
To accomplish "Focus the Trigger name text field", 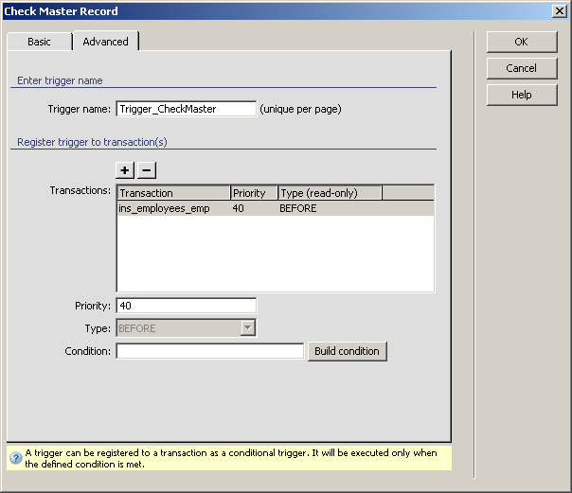I will [x=186, y=109].
